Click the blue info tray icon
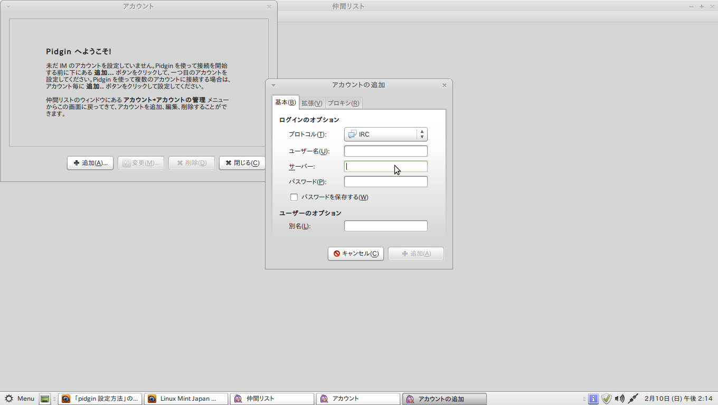Screen dimensions: 718x405 coord(593,399)
